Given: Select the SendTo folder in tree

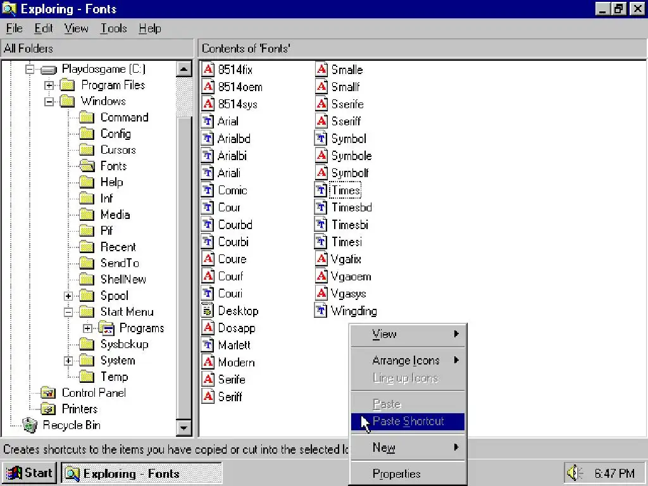Looking at the screenshot, I should coord(120,263).
